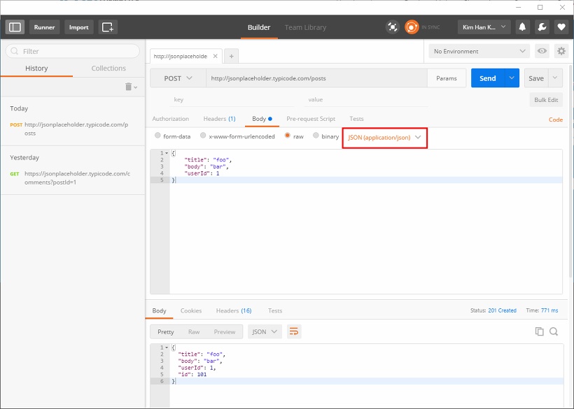Image resolution: width=574 pixels, height=409 pixels.
Task: Click the Runner button
Action: pos(44,27)
